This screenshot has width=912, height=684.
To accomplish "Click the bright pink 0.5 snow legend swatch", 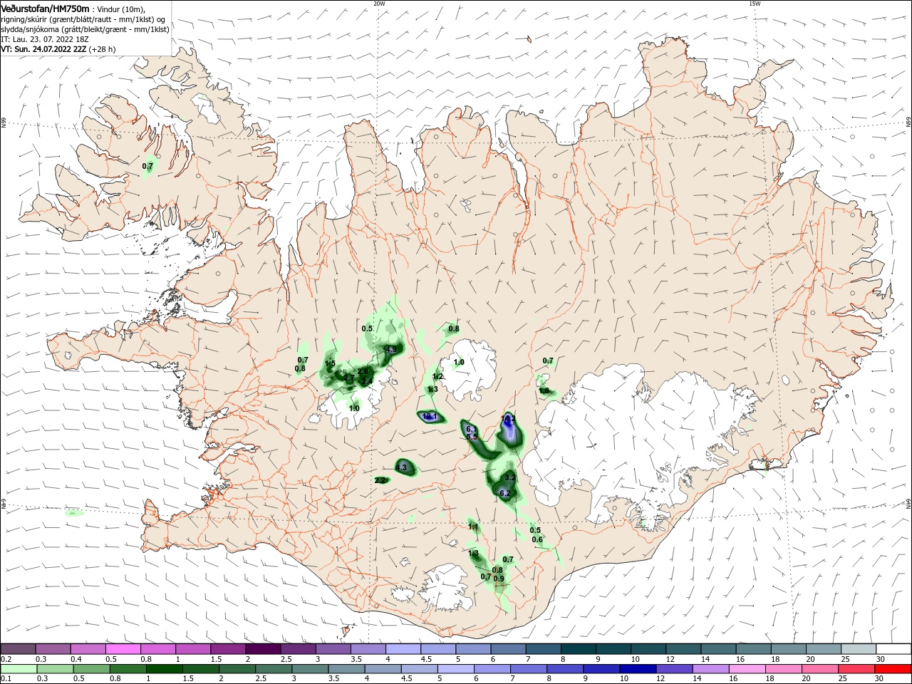I will point(123,648).
